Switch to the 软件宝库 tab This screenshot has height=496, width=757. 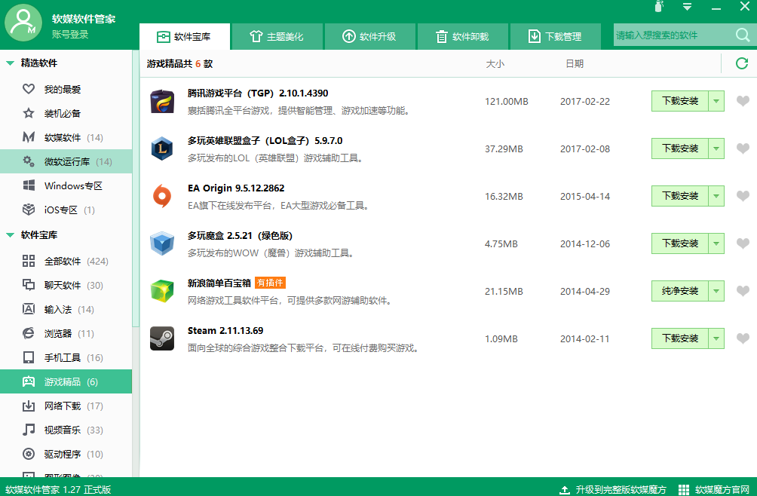(185, 37)
